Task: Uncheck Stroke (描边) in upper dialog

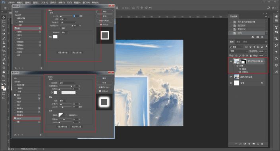Action: [x=15, y=29]
